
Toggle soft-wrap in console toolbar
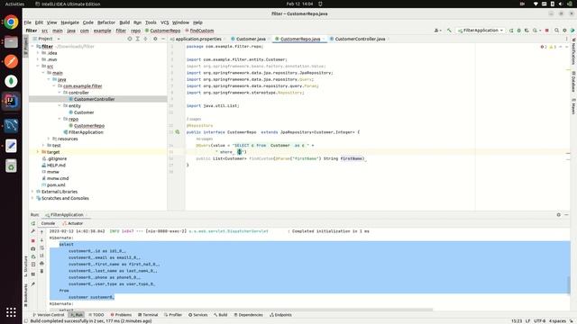(x=41, y=248)
